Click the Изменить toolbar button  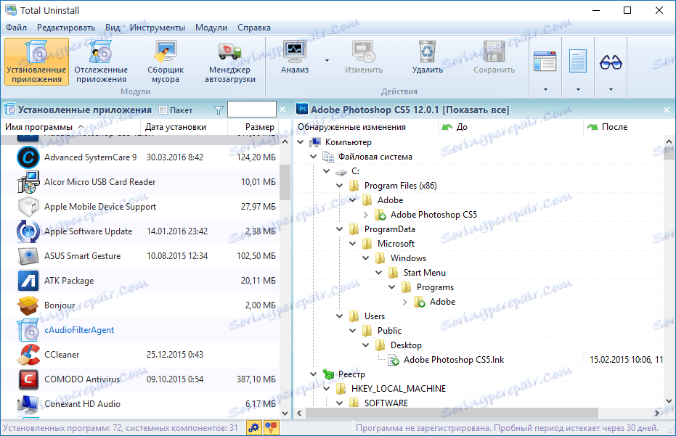click(x=364, y=57)
